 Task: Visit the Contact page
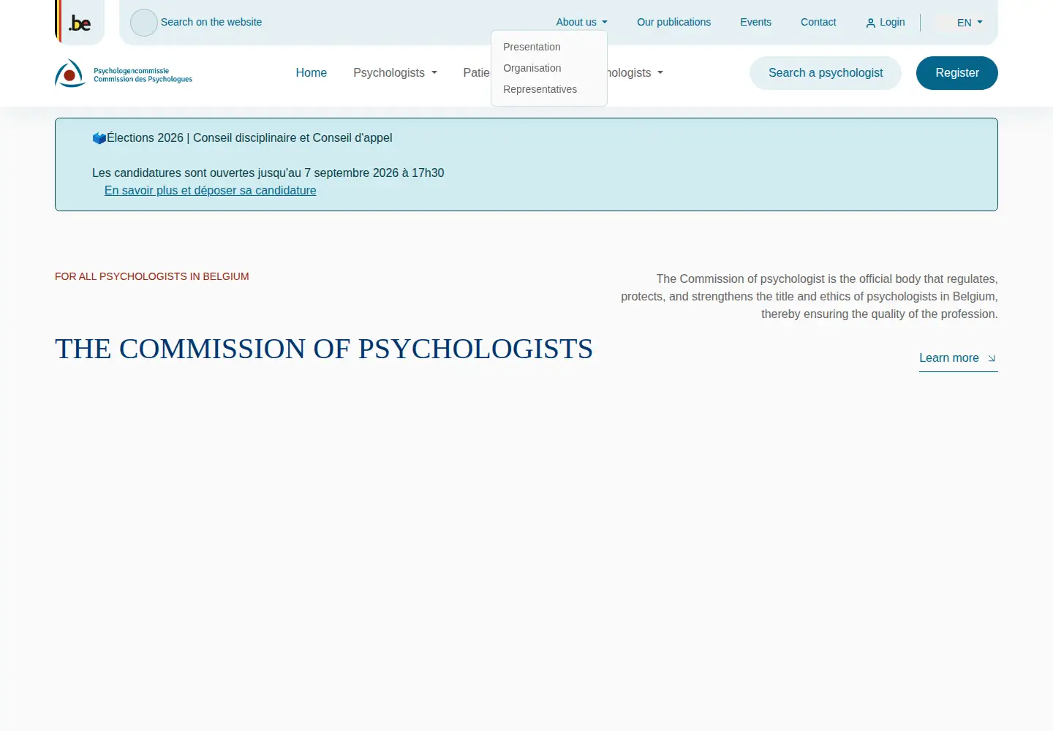pos(818,22)
